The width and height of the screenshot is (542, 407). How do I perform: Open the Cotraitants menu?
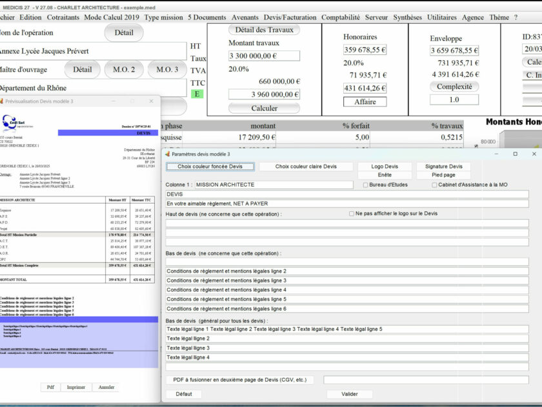[x=63, y=17]
